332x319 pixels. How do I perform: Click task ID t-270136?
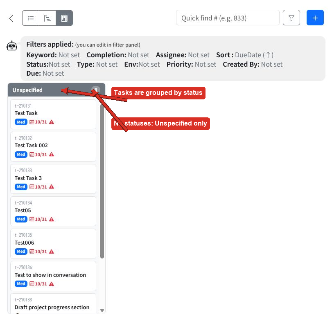23,267
